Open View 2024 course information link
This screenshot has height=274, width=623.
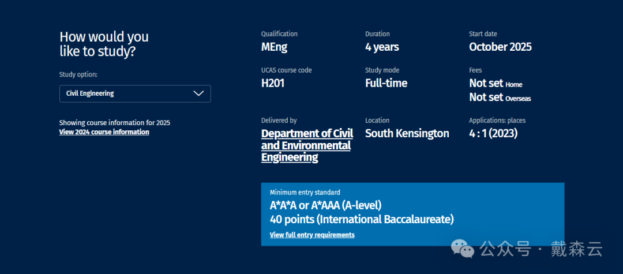coord(104,132)
